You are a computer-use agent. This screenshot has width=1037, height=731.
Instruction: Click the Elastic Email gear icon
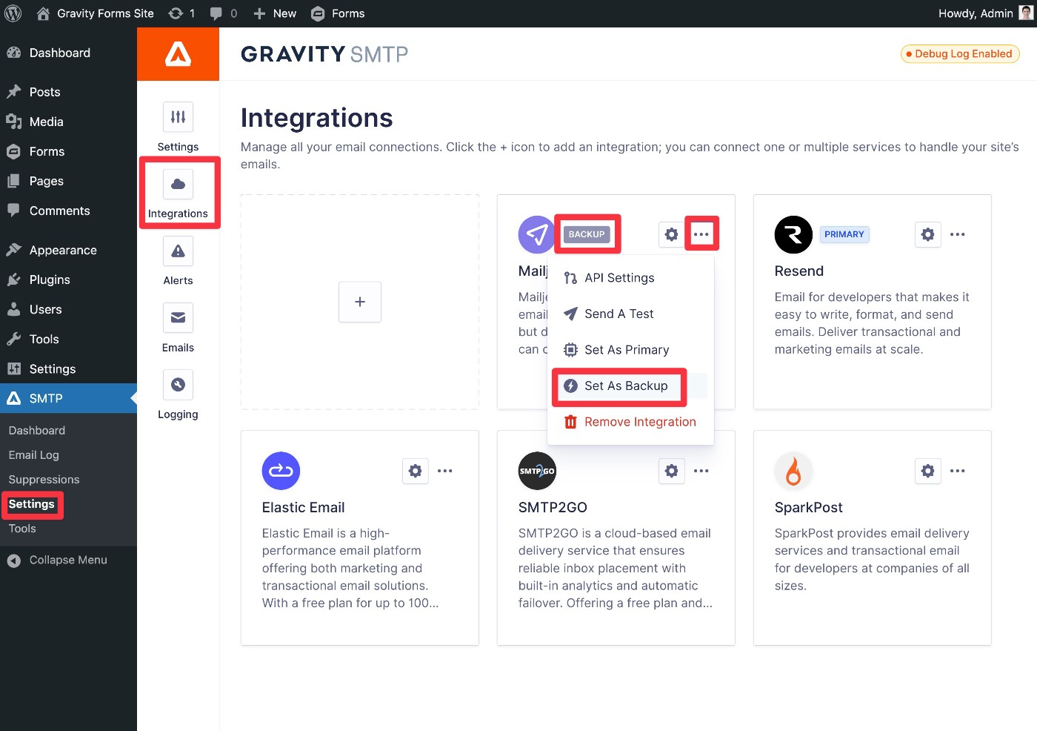415,471
